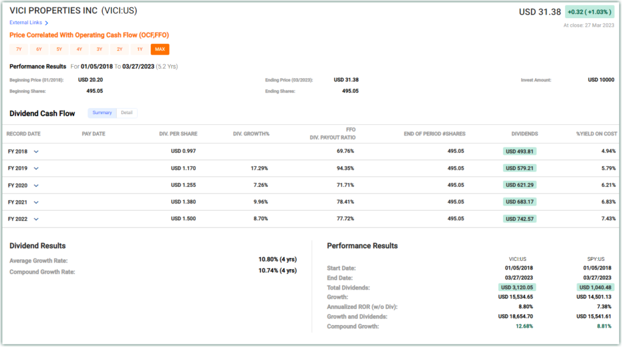622x347 pixels.
Task: Expand the FY 2021 row chevron
Action: coord(36,203)
